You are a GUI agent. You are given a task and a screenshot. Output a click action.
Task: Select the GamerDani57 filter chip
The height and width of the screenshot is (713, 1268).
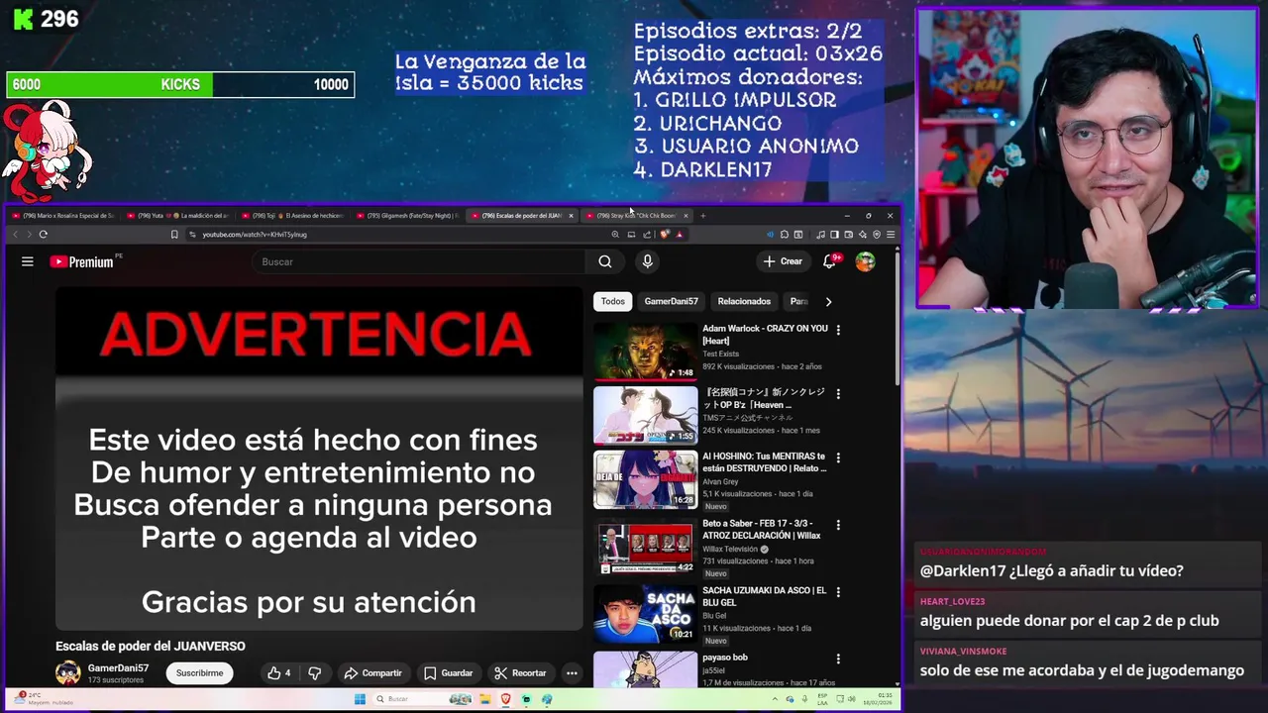(x=671, y=301)
